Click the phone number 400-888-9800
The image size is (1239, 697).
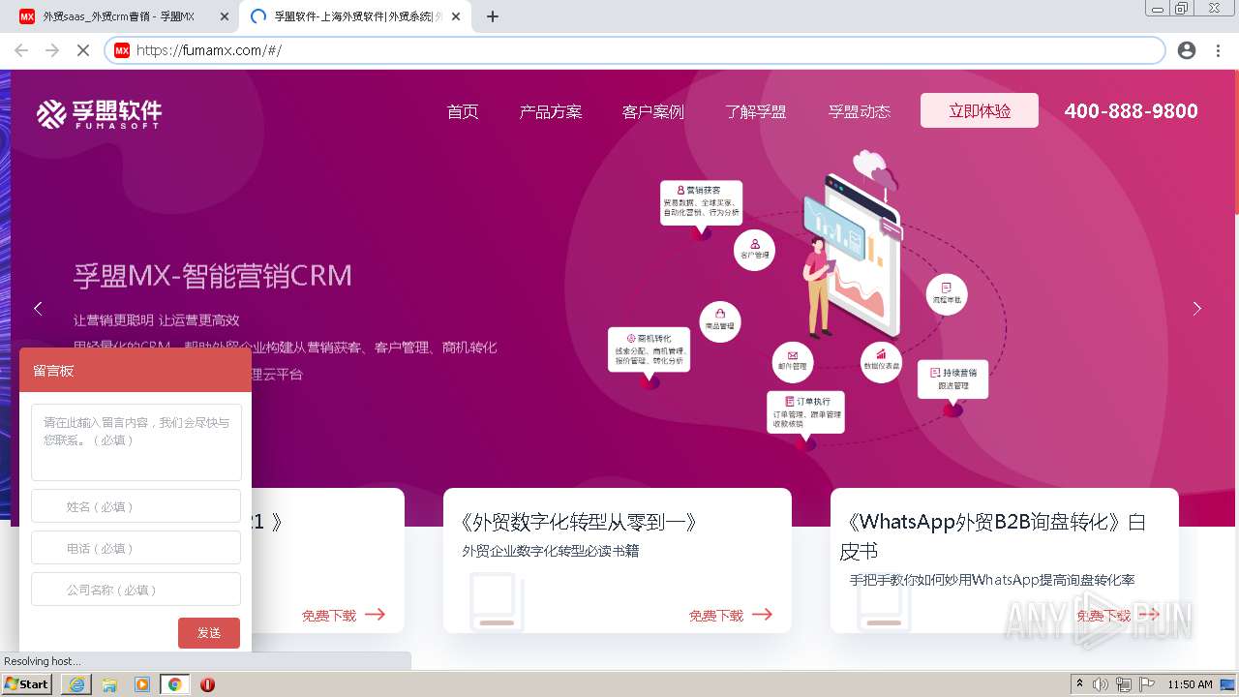point(1132,110)
